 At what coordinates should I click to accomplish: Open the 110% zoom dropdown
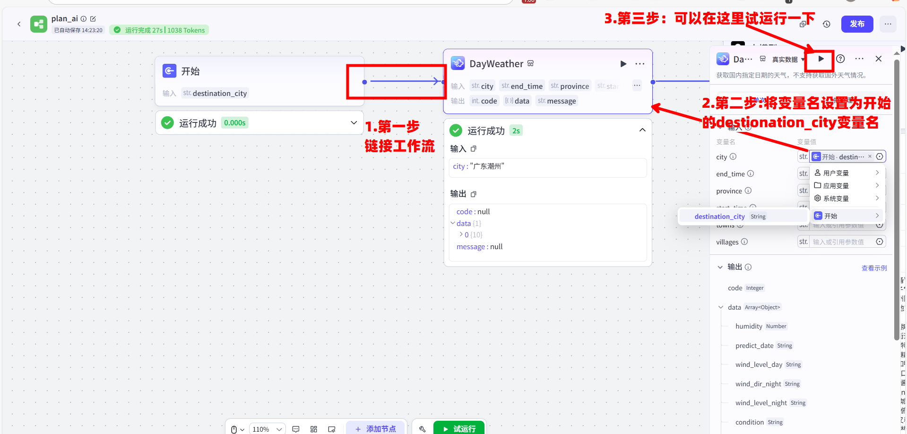pyautogui.click(x=267, y=429)
